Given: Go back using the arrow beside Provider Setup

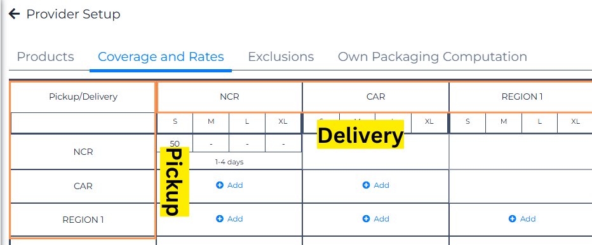Looking at the screenshot, I should pos(14,15).
